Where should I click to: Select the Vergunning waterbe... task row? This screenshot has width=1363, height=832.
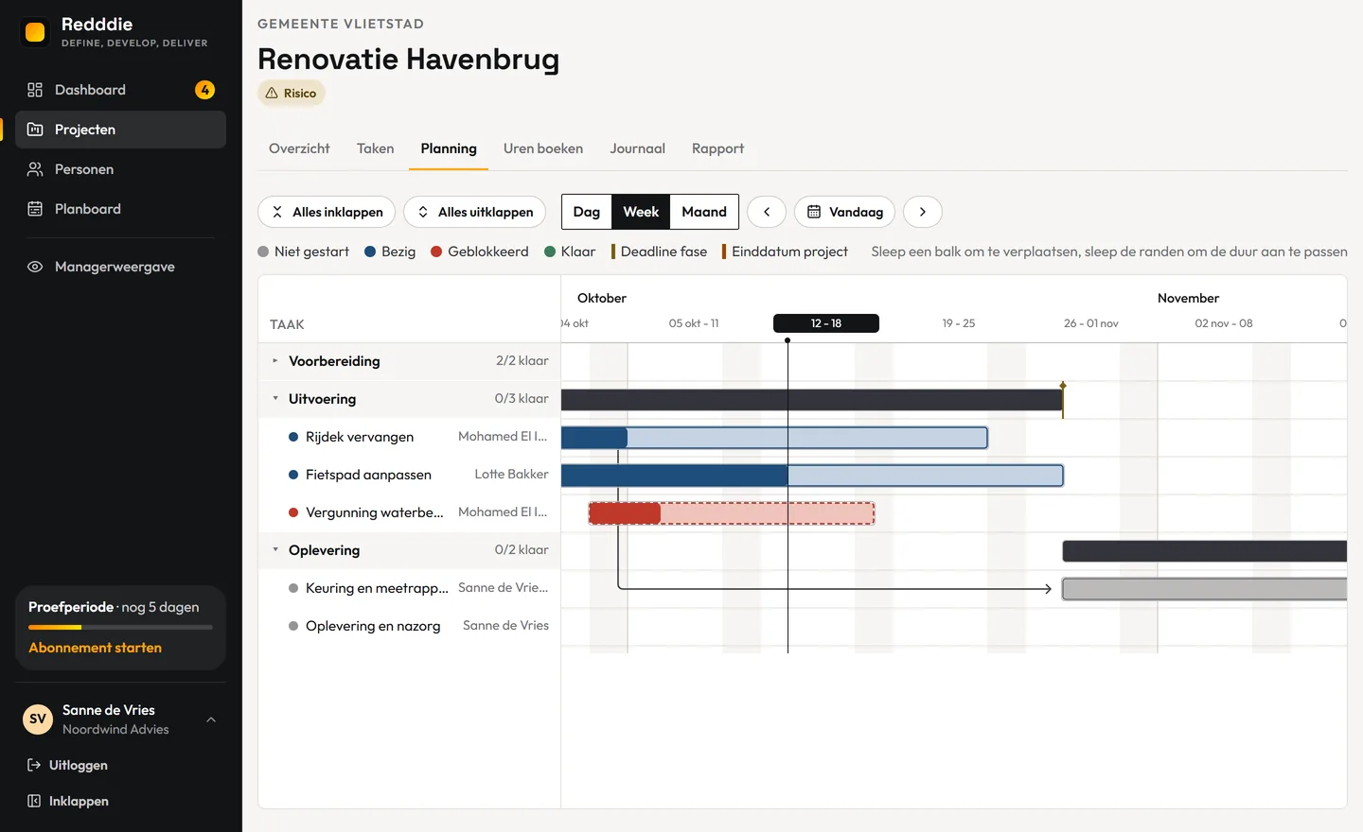coord(409,512)
